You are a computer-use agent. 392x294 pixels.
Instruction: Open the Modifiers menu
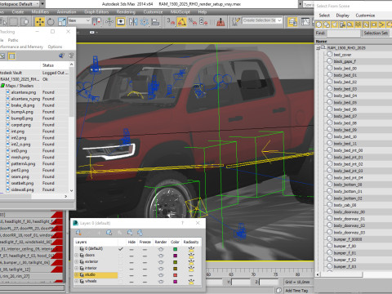click(x=40, y=12)
